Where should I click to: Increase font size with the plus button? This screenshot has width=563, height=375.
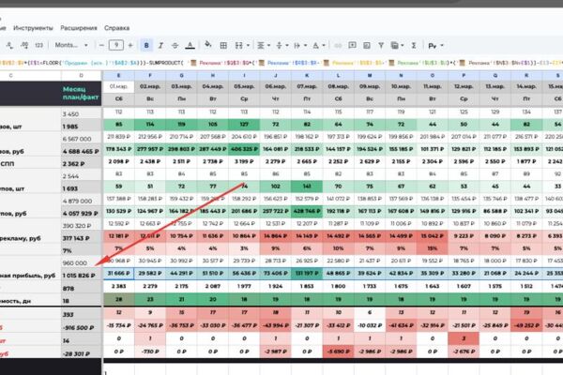[x=130, y=45]
